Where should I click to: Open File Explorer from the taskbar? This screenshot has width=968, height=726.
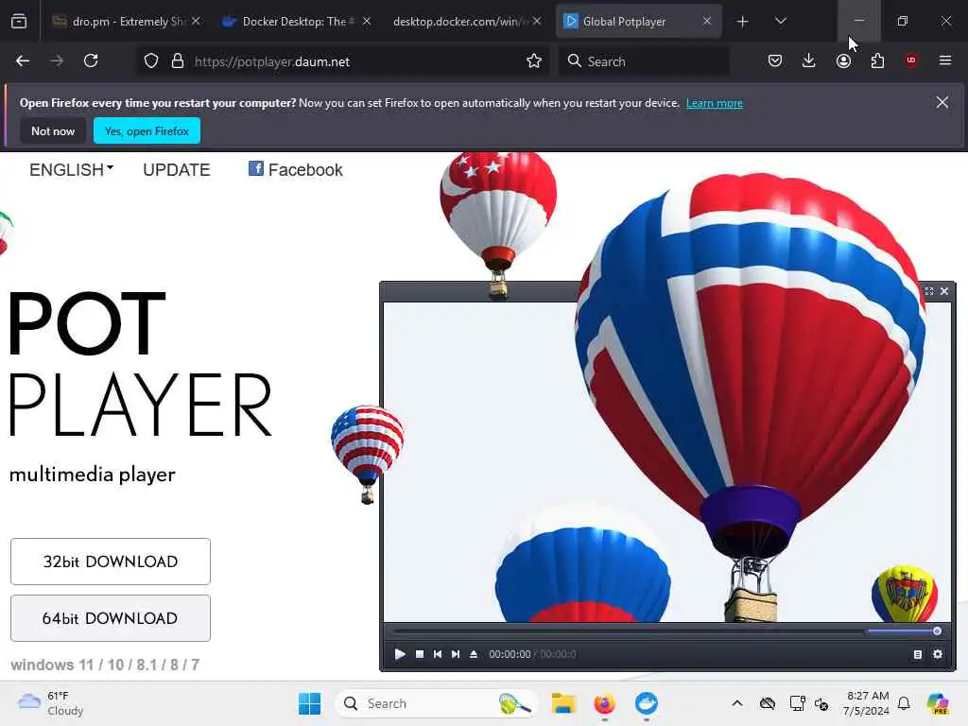point(563,703)
